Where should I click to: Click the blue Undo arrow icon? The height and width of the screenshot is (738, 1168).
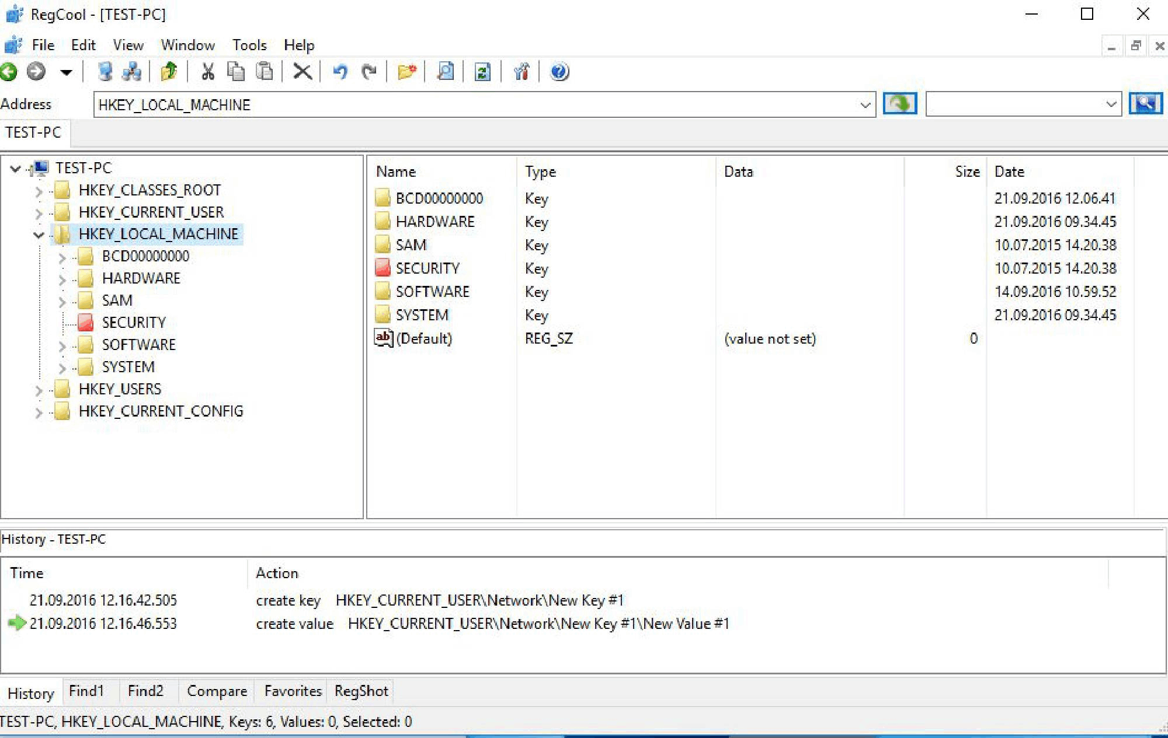point(340,72)
